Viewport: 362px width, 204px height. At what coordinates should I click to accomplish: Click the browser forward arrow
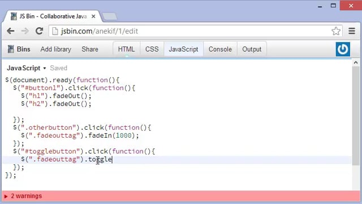tap(25, 31)
